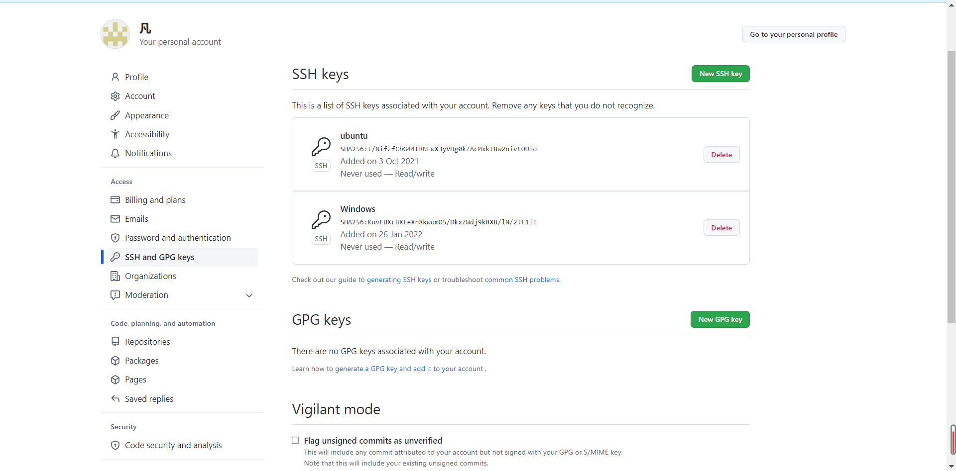Open Password and authentication page
The width and height of the screenshot is (956, 471).
point(182,238)
